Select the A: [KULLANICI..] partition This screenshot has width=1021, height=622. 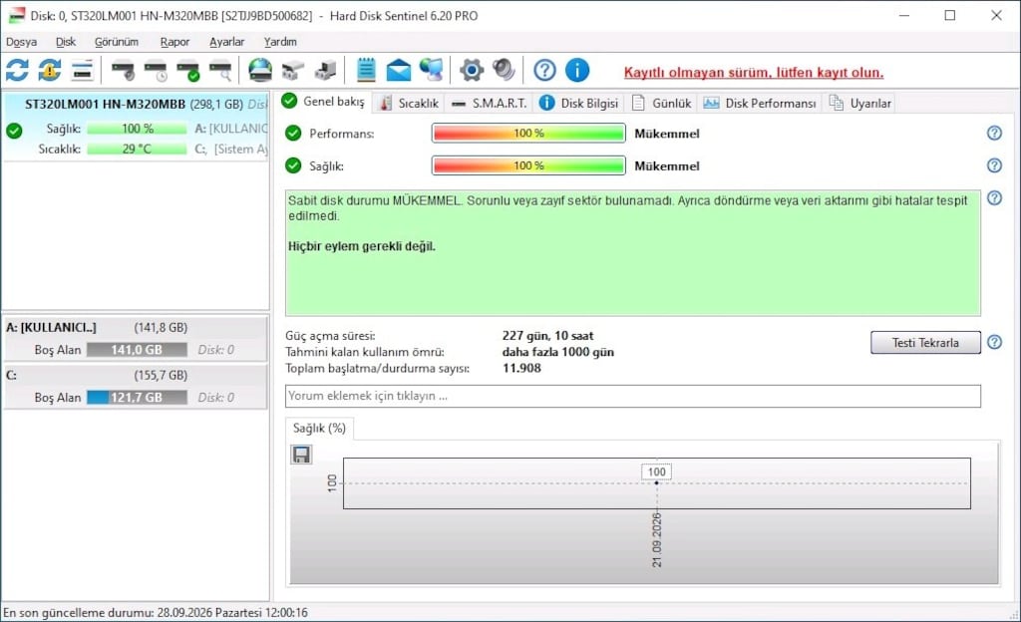pos(136,338)
